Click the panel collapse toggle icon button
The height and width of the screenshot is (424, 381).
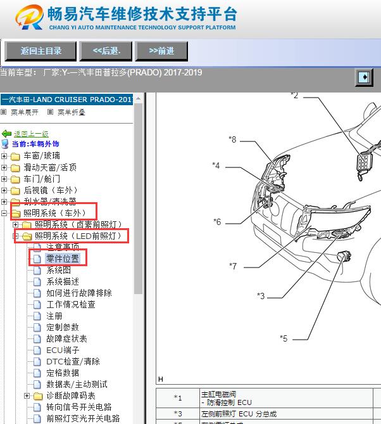(364, 77)
